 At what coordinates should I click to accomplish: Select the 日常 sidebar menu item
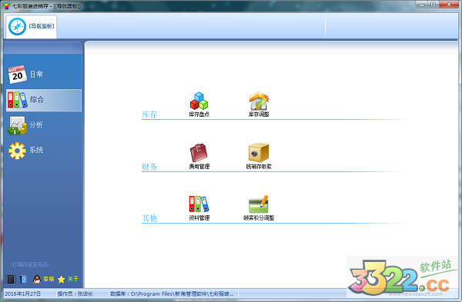[44, 75]
